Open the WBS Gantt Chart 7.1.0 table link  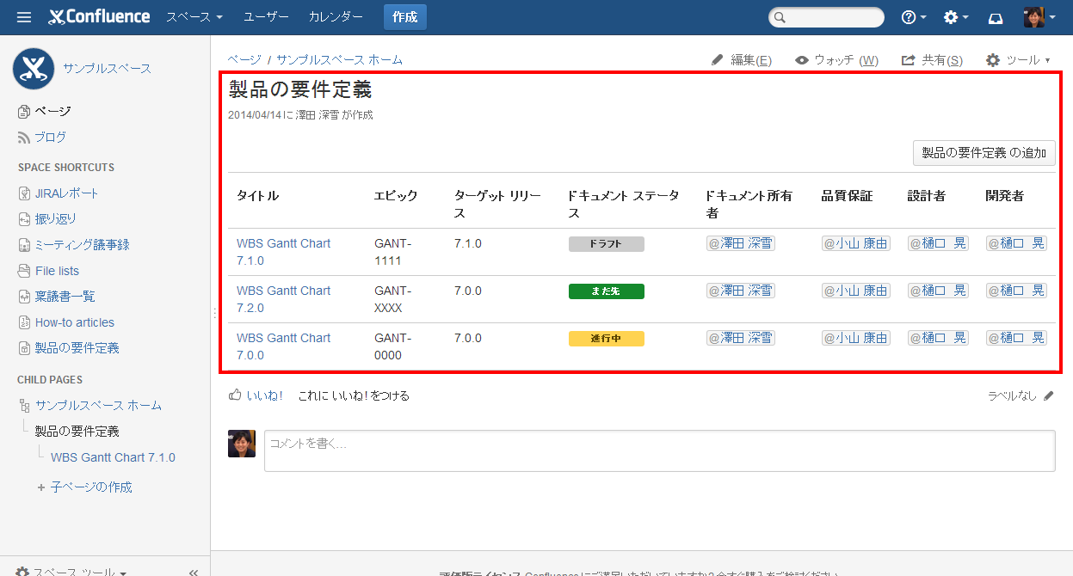click(284, 252)
